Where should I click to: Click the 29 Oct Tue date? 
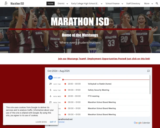(x=55, y=84)
